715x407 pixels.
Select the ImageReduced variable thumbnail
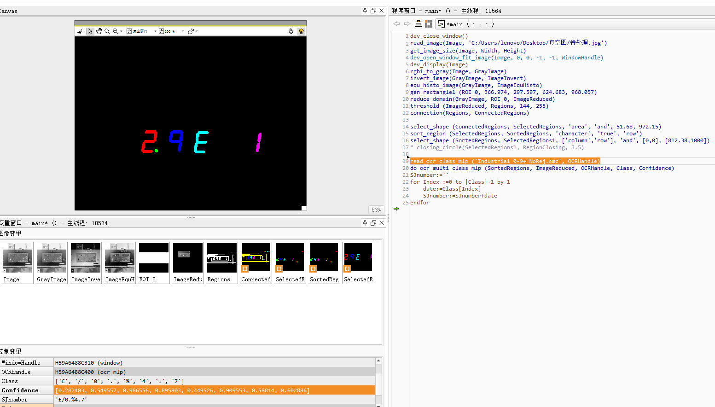click(188, 262)
